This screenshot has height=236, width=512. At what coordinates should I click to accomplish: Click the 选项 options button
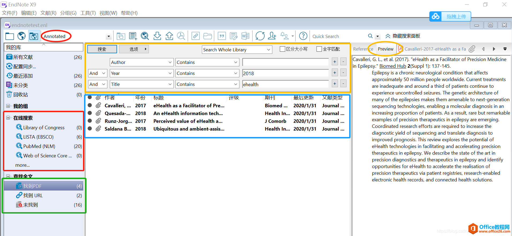pyautogui.click(x=134, y=49)
